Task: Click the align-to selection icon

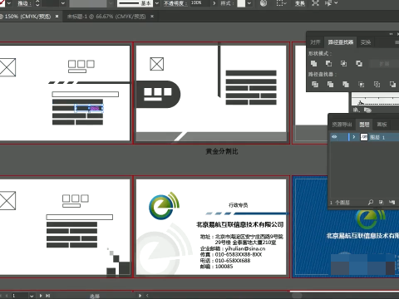Action: point(281,3)
